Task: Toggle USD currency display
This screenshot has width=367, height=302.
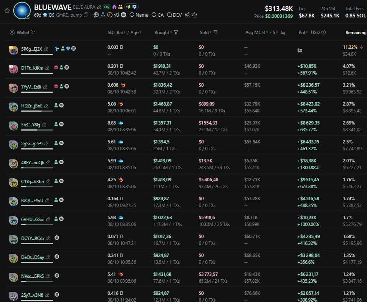Action: (318, 32)
